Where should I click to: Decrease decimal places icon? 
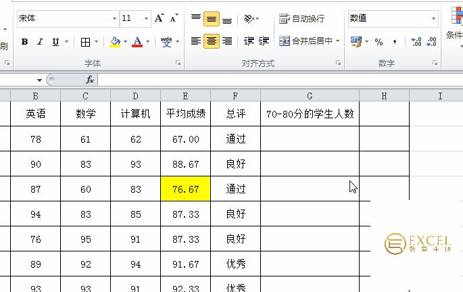click(x=431, y=42)
